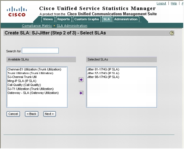Select Jitter 81-17HQ (IP SLA)
Screen dimensions: 184x149
103,70
